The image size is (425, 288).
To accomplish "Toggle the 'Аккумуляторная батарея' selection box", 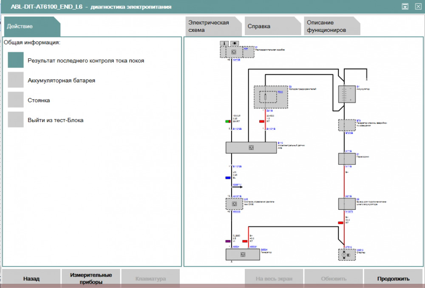I will click(16, 80).
